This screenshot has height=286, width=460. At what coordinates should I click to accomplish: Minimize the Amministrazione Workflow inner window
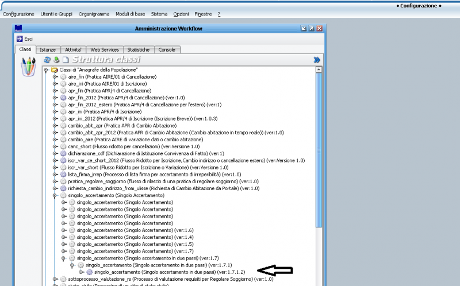[304, 28]
